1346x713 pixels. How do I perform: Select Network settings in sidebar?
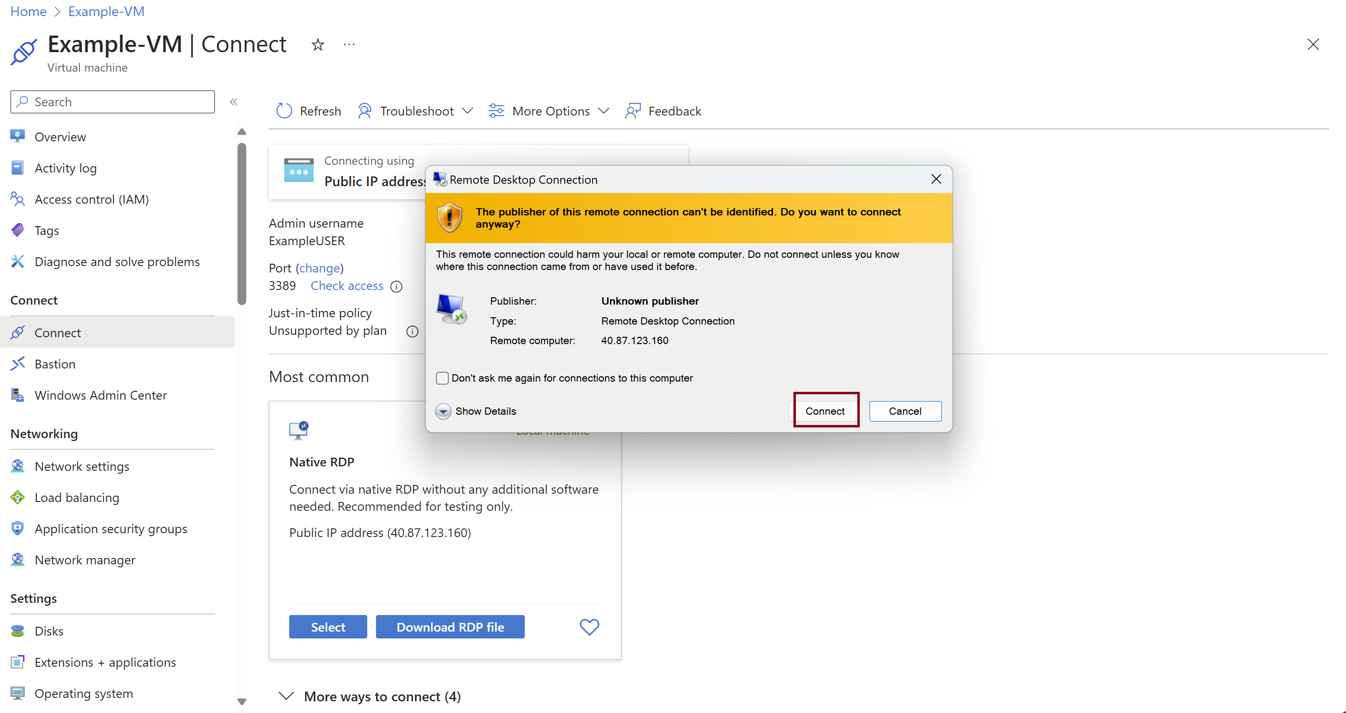[x=81, y=466]
